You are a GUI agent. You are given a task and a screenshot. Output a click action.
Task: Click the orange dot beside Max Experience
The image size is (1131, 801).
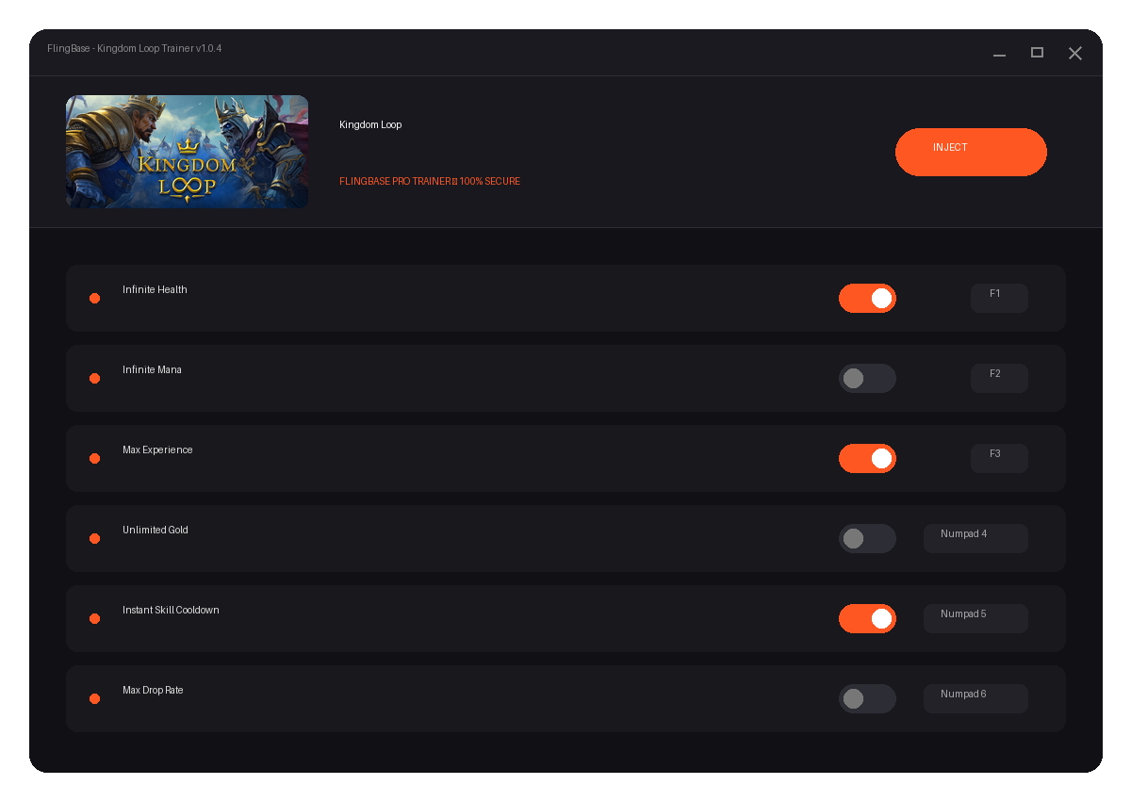94,458
